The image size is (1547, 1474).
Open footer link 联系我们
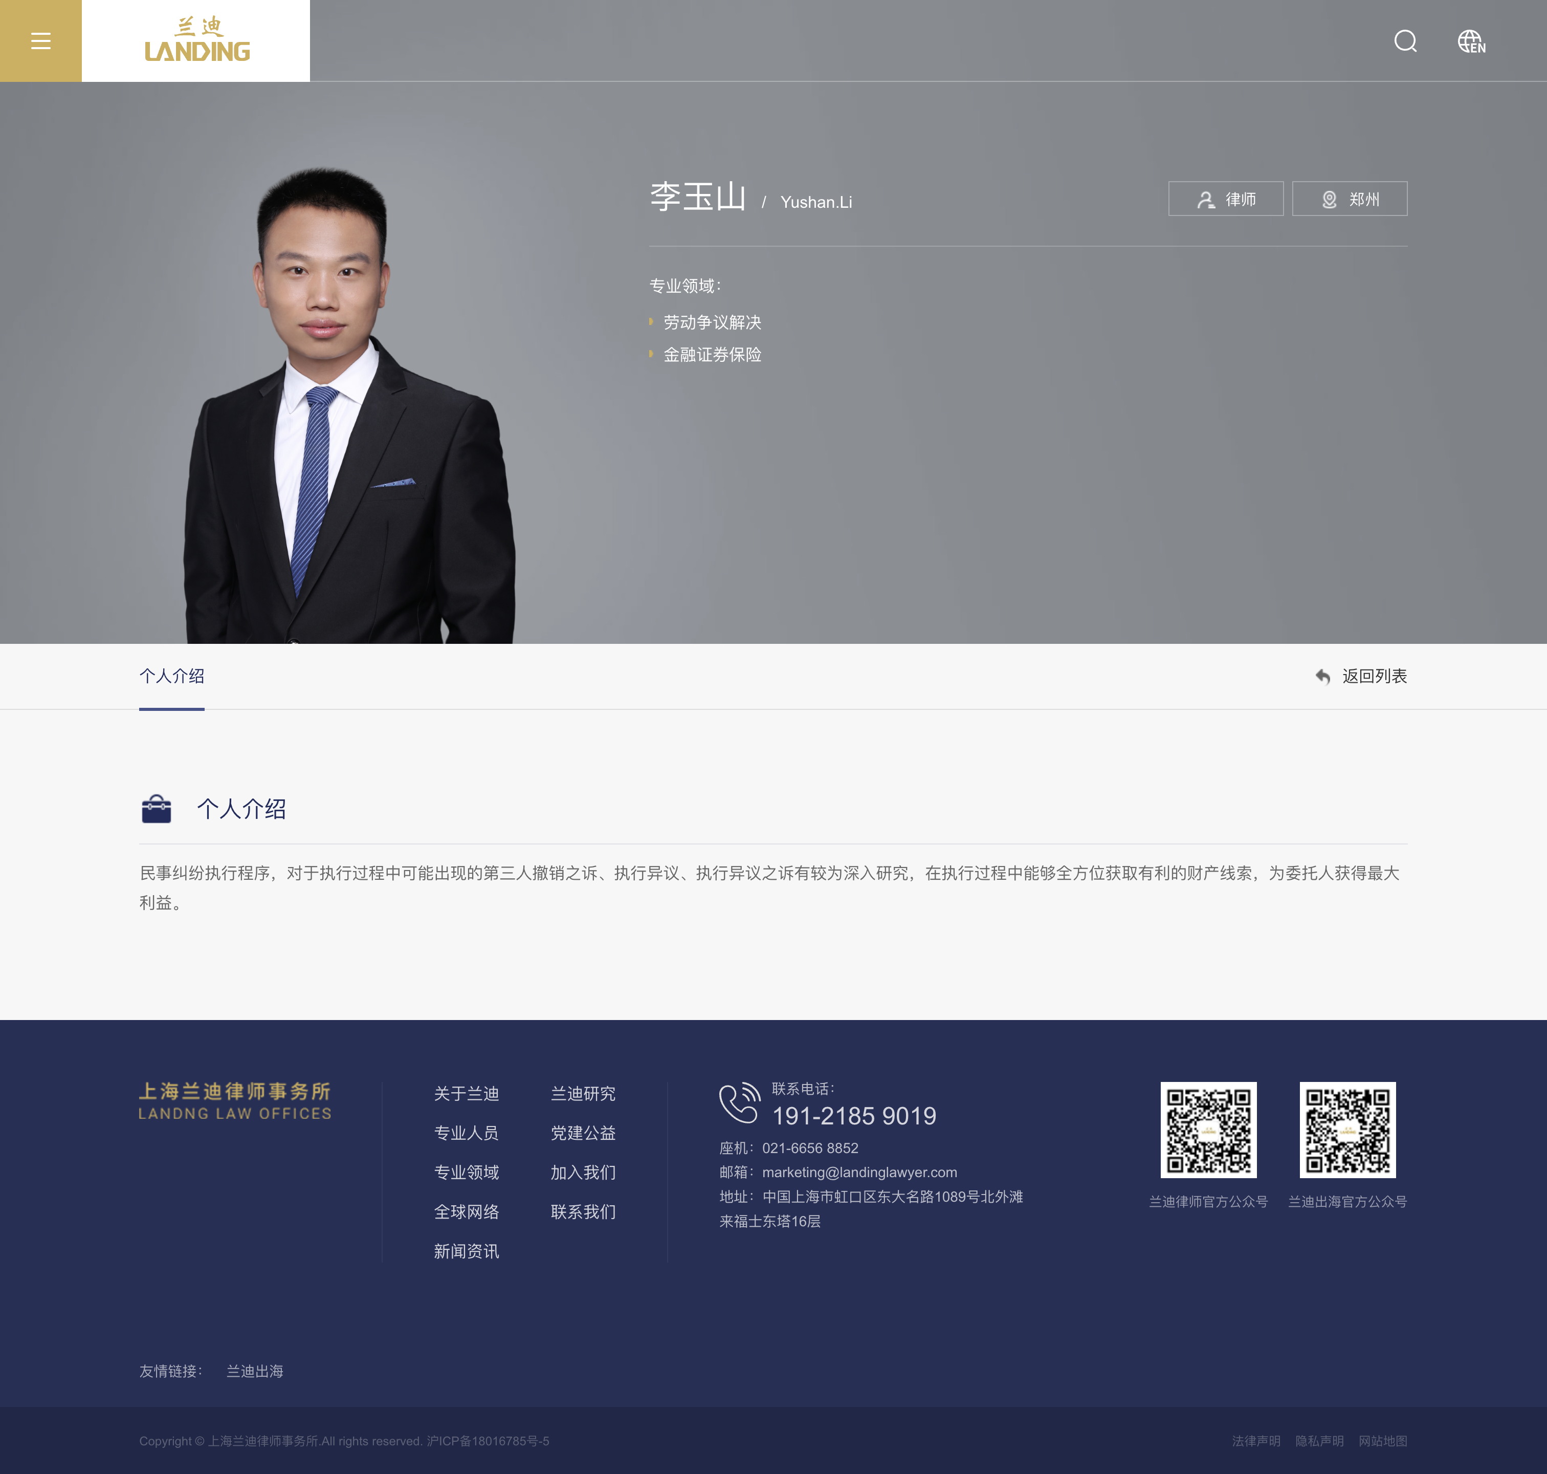tap(584, 1211)
